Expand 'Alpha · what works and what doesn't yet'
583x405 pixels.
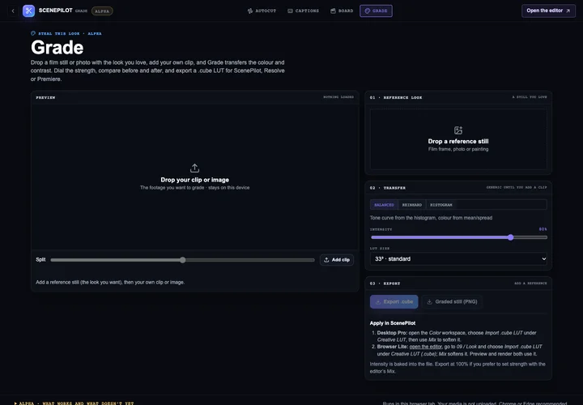point(74,403)
